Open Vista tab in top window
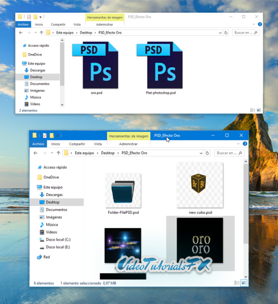This screenshot has width=278, height=304. 77,25
